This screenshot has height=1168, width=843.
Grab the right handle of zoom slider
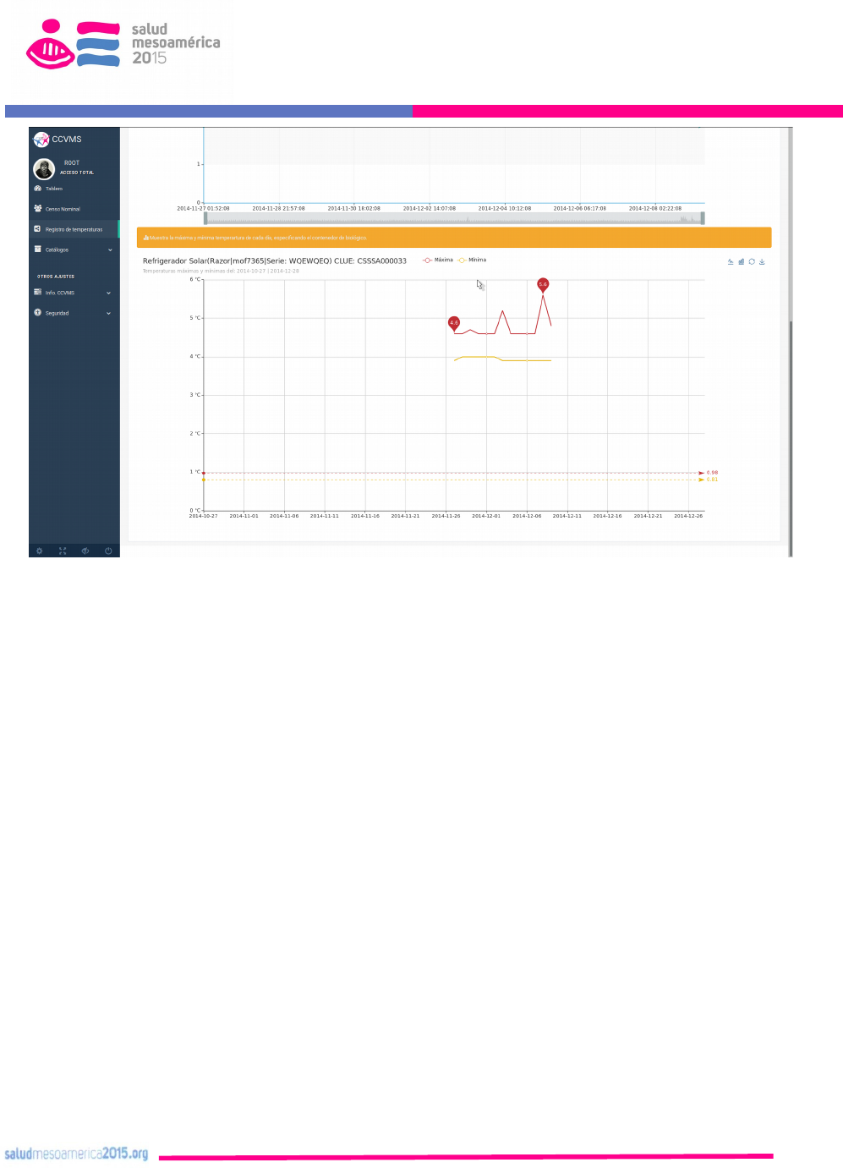click(703, 218)
